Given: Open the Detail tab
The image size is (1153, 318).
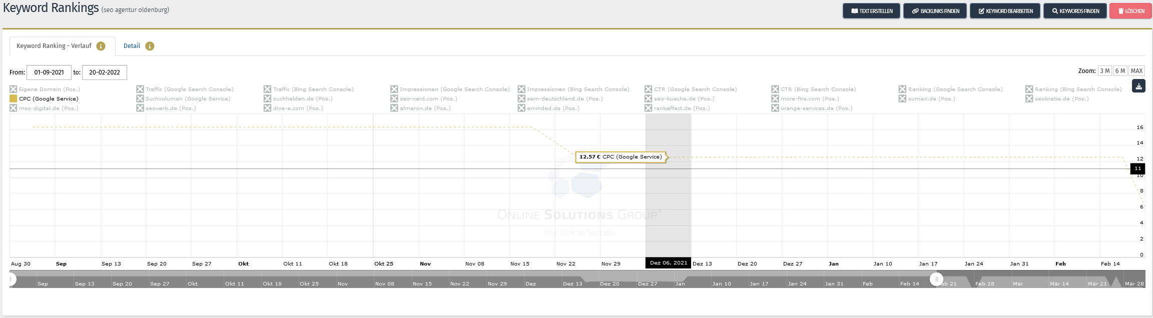Looking at the screenshot, I should 132,46.
